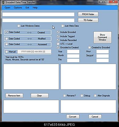This screenshot has height=127, width=119.
Task: Enable the Rename? checkbox
Action: click(64, 96)
